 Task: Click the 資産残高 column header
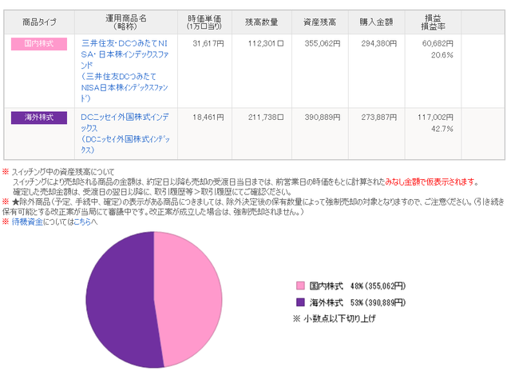(x=319, y=22)
